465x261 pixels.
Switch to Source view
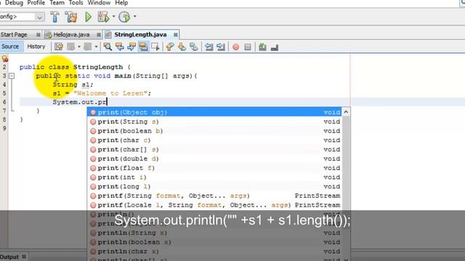coord(10,46)
